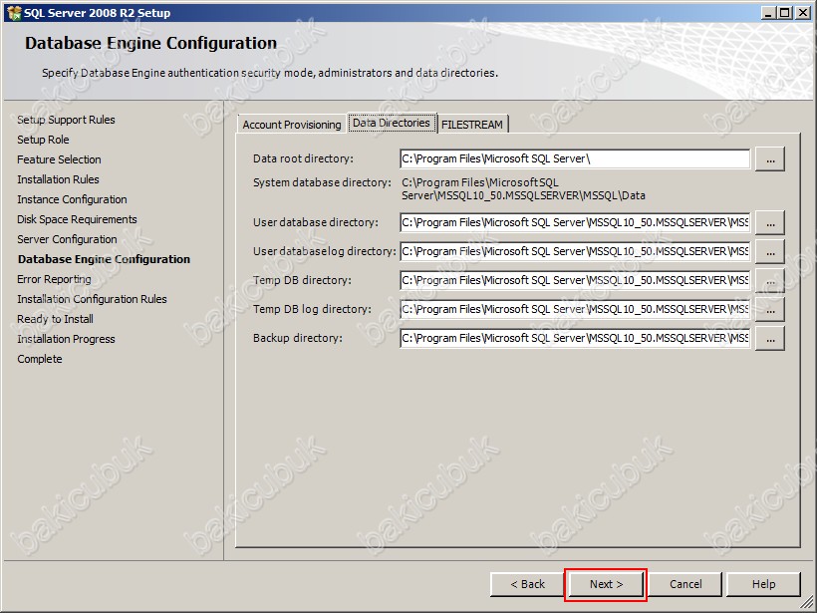Open Help for this setup page
The width and height of the screenshot is (817, 613).
coord(763,584)
